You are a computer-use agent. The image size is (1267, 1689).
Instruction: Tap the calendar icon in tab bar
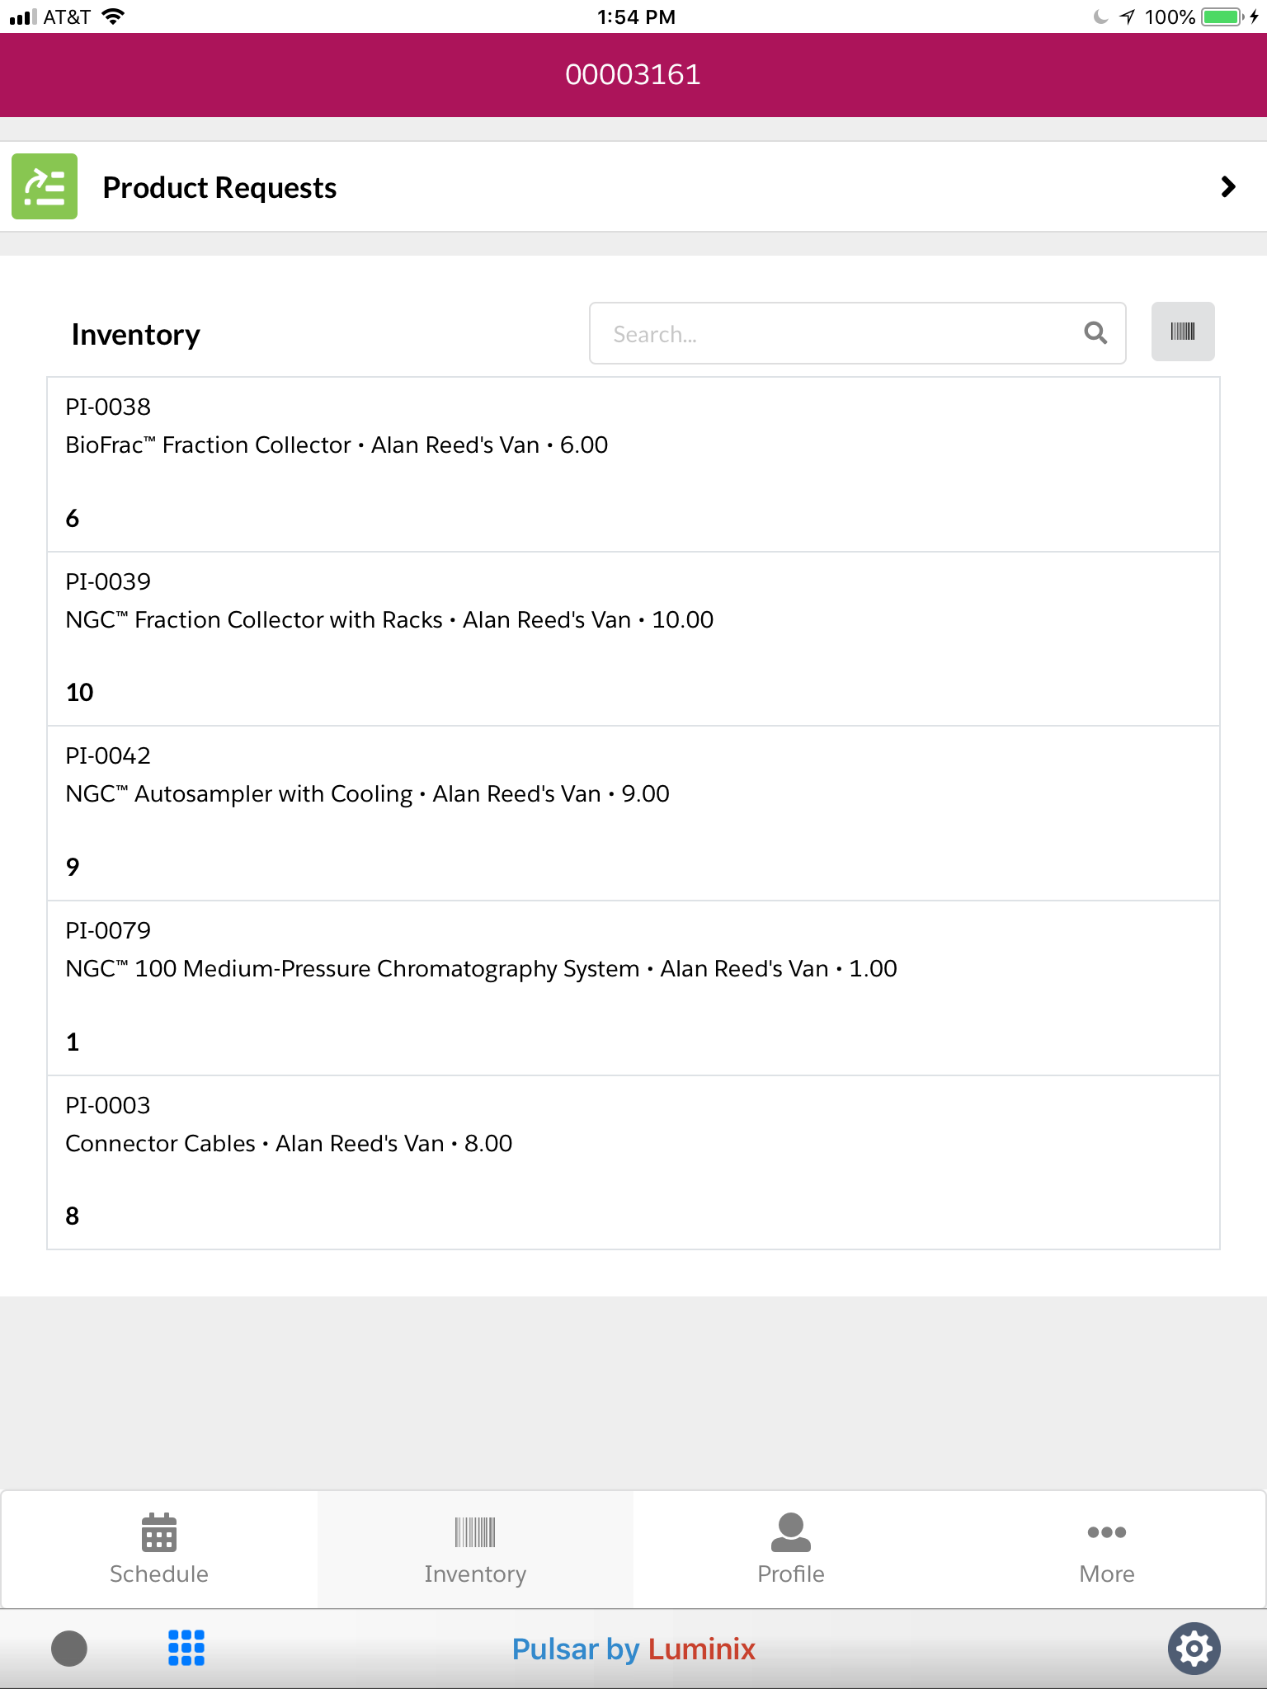159,1532
